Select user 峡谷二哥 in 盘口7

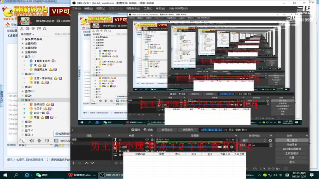39,113
